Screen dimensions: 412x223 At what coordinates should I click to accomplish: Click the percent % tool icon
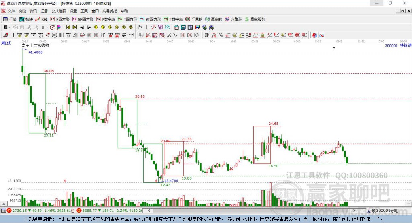[x=221, y=35]
